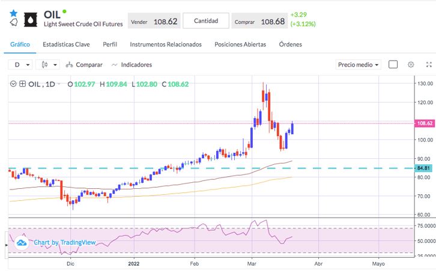Click the TradingView cloud logo icon
This screenshot has height=271, width=436.
click(22, 243)
